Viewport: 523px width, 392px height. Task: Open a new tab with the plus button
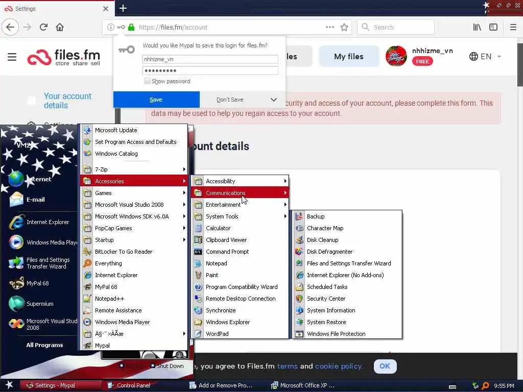coord(123,8)
